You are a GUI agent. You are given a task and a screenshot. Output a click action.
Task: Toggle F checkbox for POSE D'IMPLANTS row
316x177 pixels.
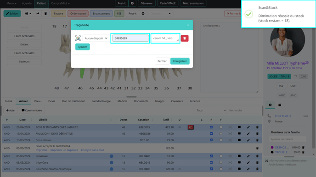221,127
